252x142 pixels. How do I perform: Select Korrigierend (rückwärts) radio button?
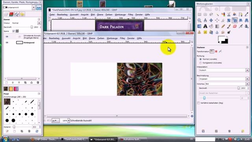tap(200, 63)
